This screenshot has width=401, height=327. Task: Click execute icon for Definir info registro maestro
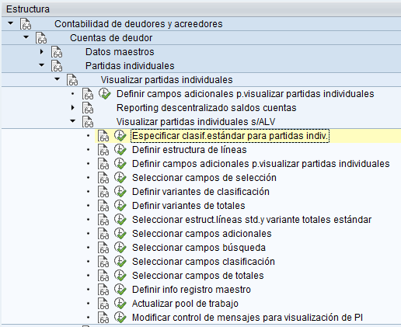[x=120, y=290]
